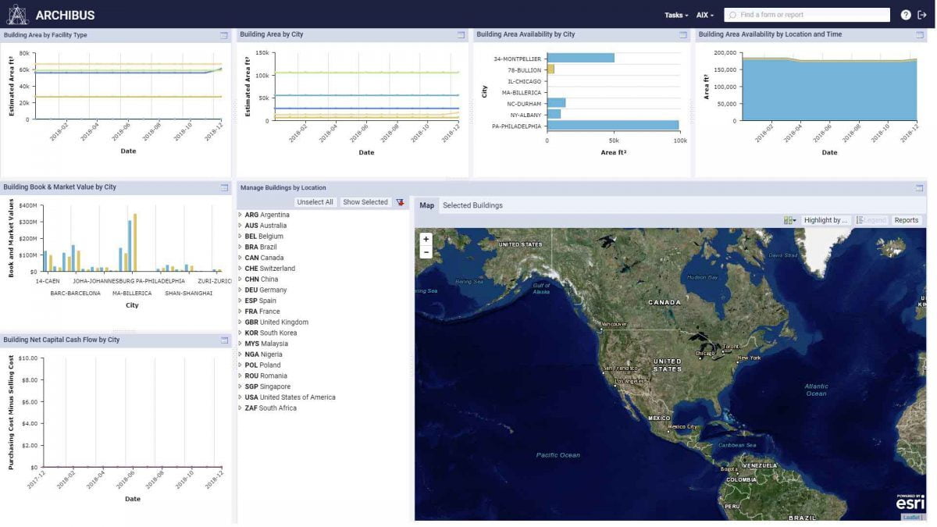Click the esri logo on the map
937x527 pixels.
pos(909,505)
